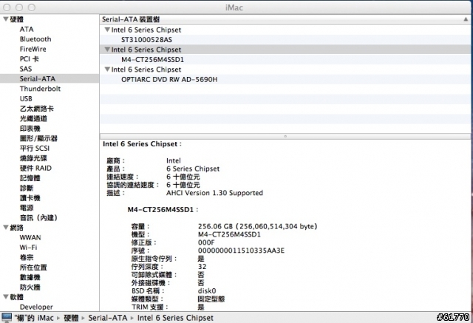
Task: Click the bold M4-CT256M4SSD1 heading in details
Action: (x=160, y=210)
